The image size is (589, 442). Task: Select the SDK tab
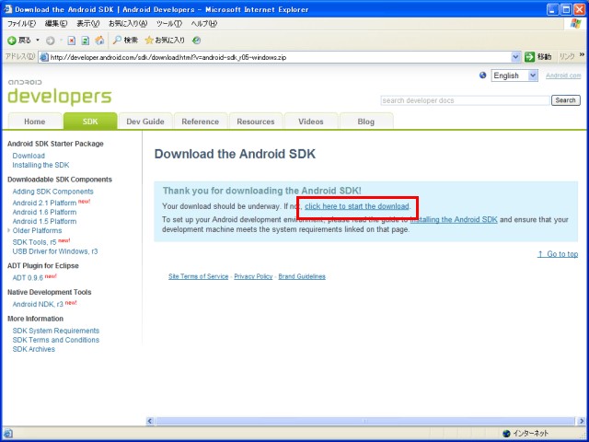(x=90, y=122)
